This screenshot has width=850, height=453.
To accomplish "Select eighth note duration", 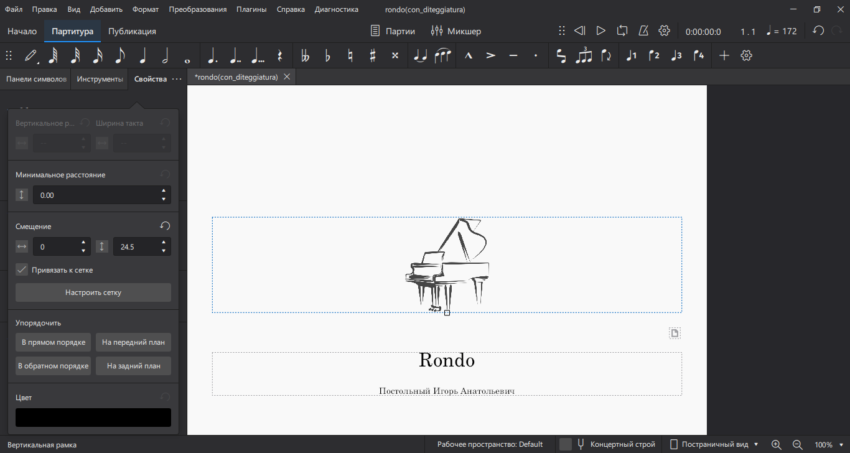I will (120, 55).
